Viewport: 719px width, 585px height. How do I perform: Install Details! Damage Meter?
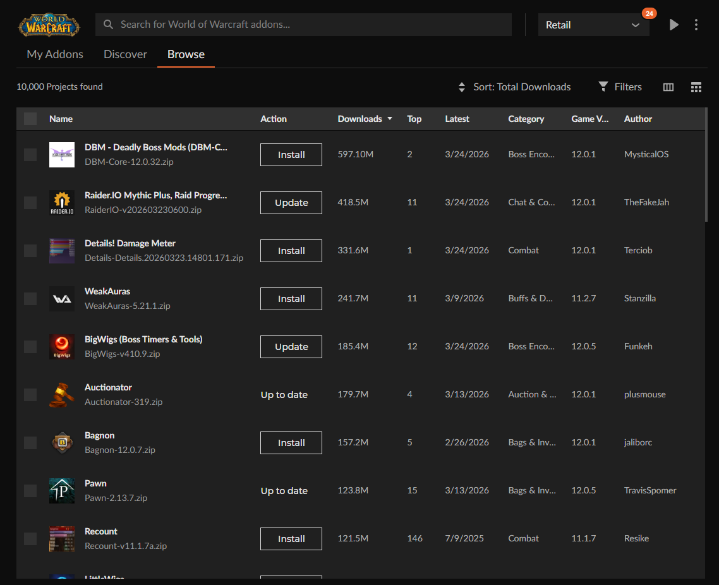click(x=291, y=251)
